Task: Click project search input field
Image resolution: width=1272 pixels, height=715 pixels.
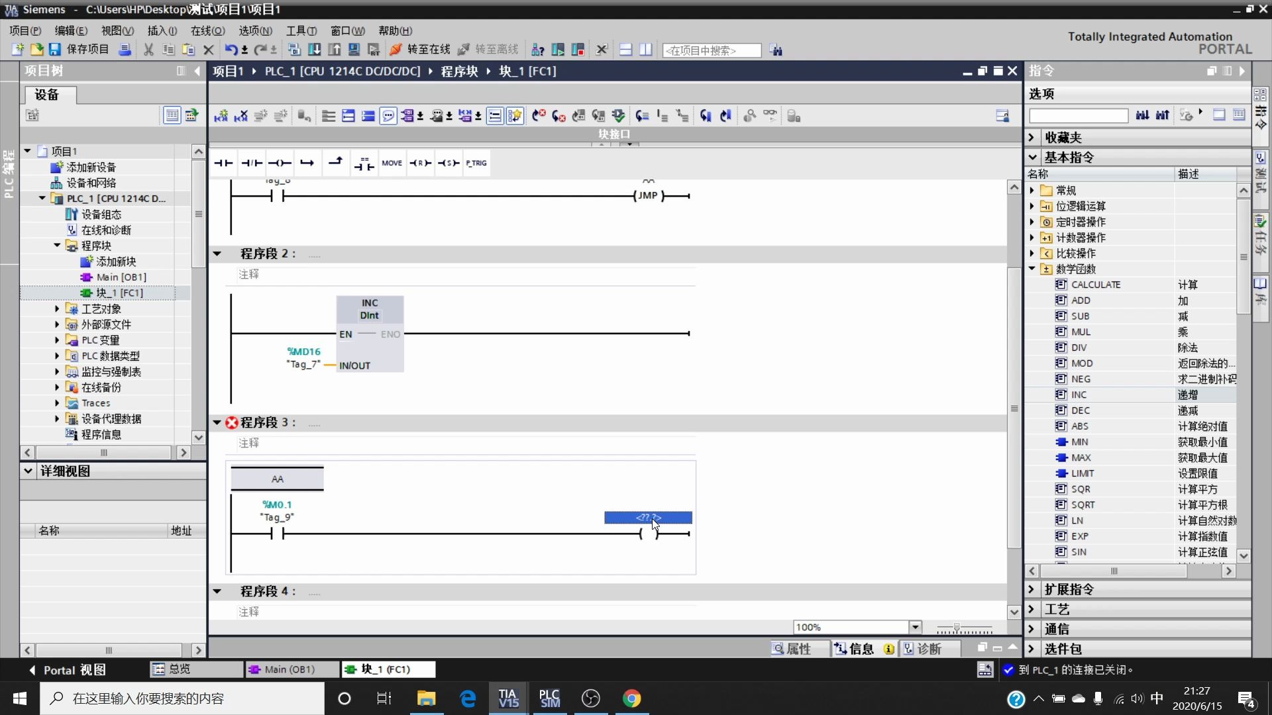Action: tap(712, 50)
